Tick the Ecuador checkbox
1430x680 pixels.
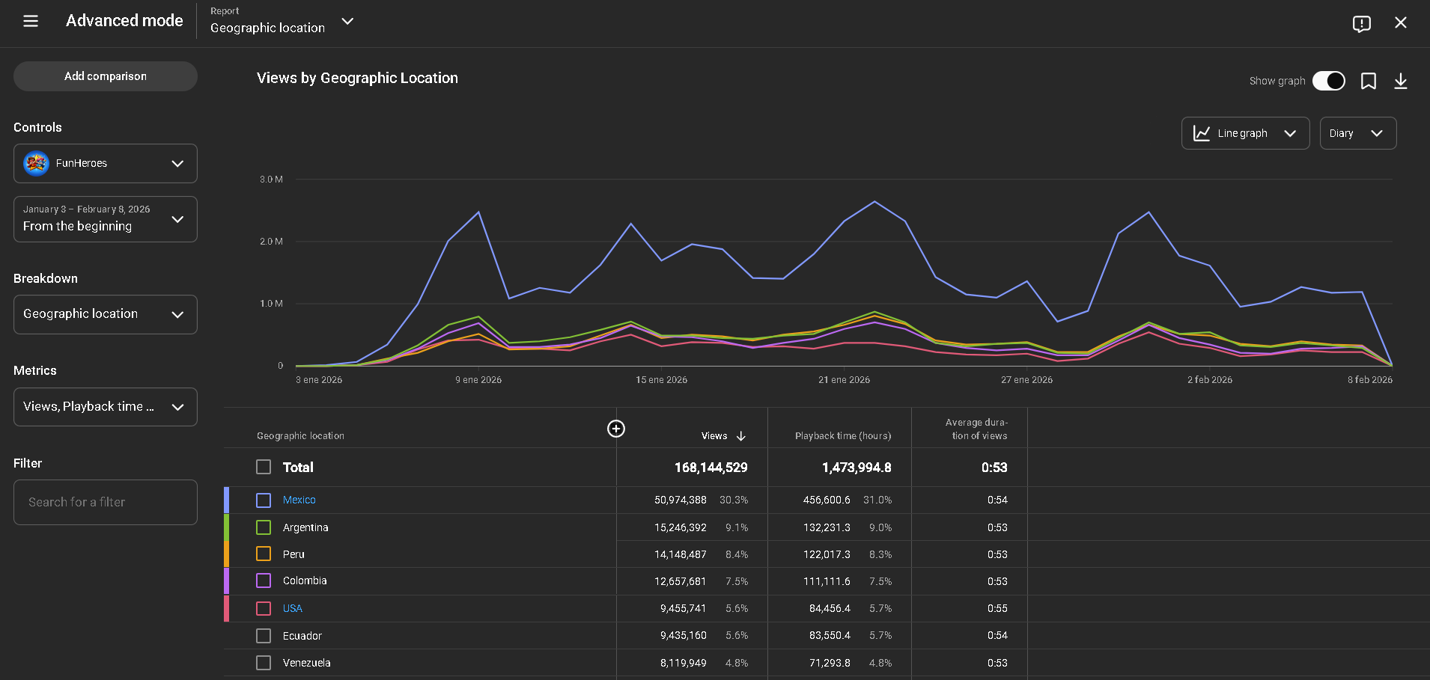coord(264,636)
